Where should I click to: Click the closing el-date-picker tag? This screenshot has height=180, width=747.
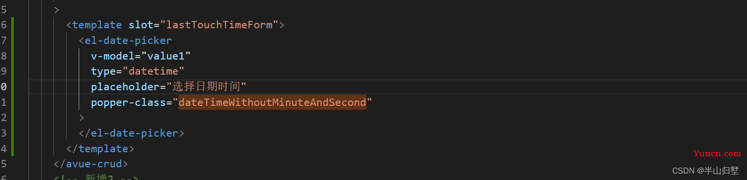click(x=132, y=133)
